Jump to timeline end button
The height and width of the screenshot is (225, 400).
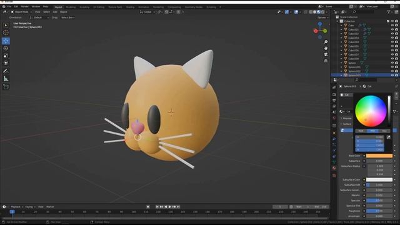point(178,207)
